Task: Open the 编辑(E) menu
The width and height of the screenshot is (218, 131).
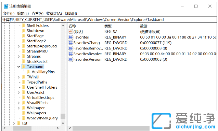Action: (23, 13)
